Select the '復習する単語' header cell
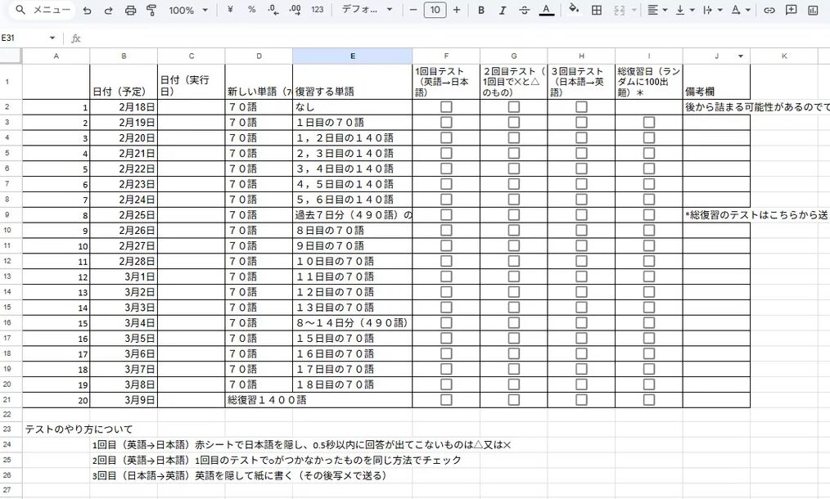830x499 pixels. click(x=353, y=82)
